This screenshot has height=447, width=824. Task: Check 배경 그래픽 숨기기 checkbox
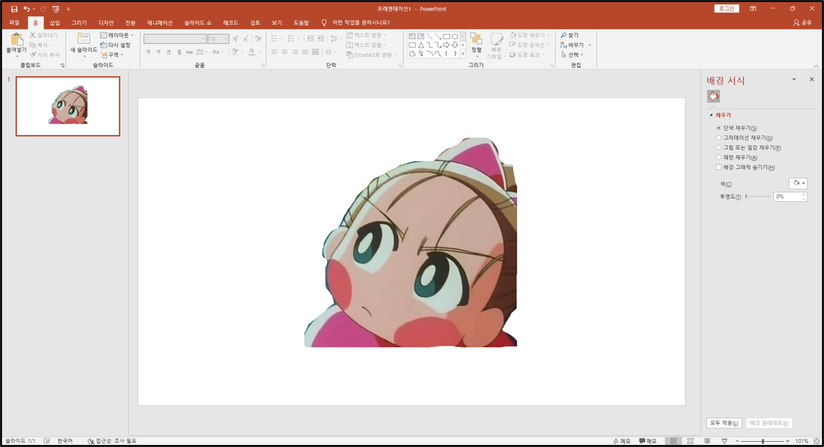pyautogui.click(x=718, y=167)
